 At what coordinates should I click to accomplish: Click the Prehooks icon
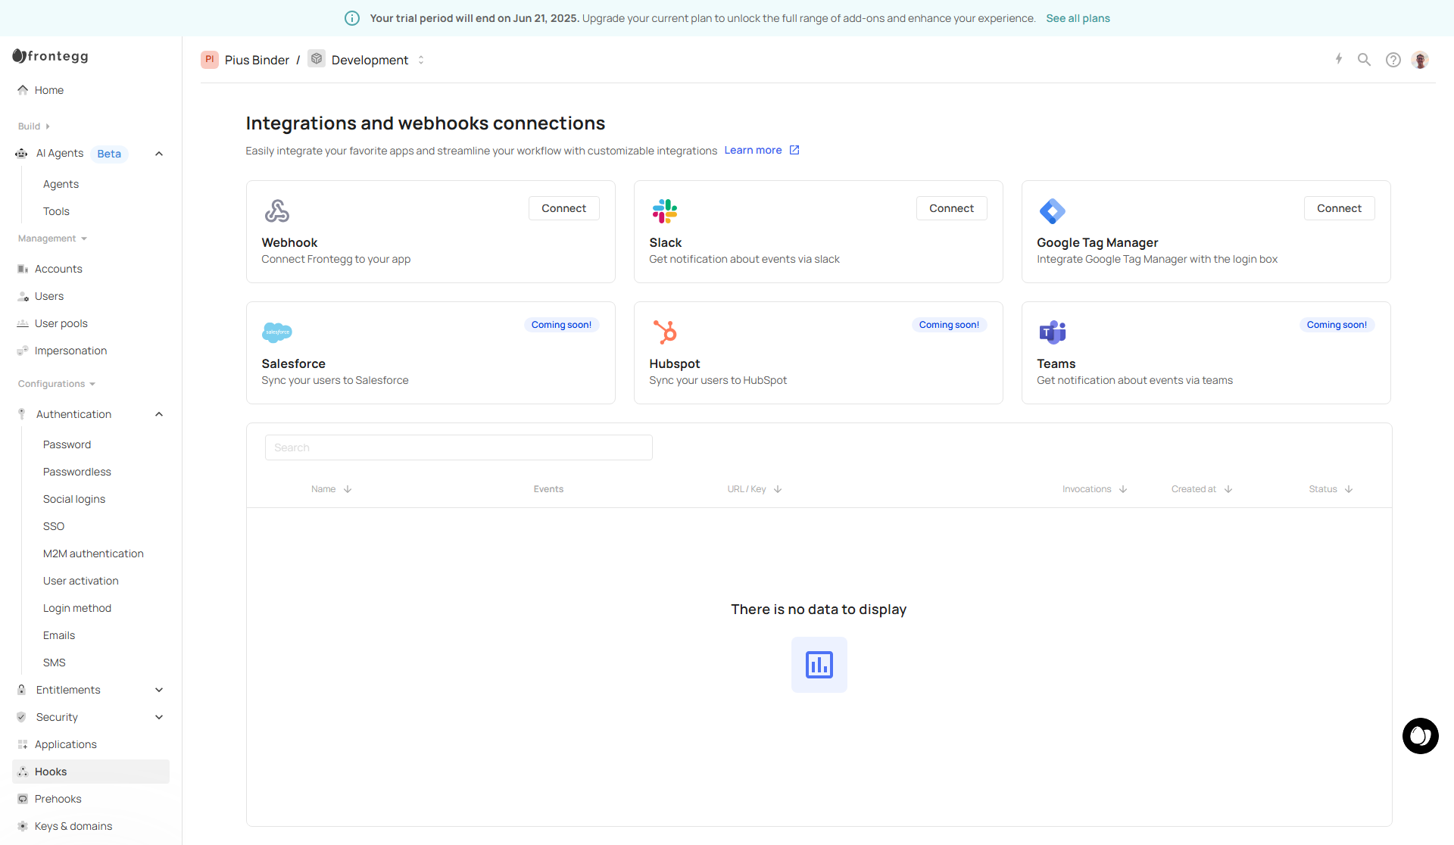23,799
